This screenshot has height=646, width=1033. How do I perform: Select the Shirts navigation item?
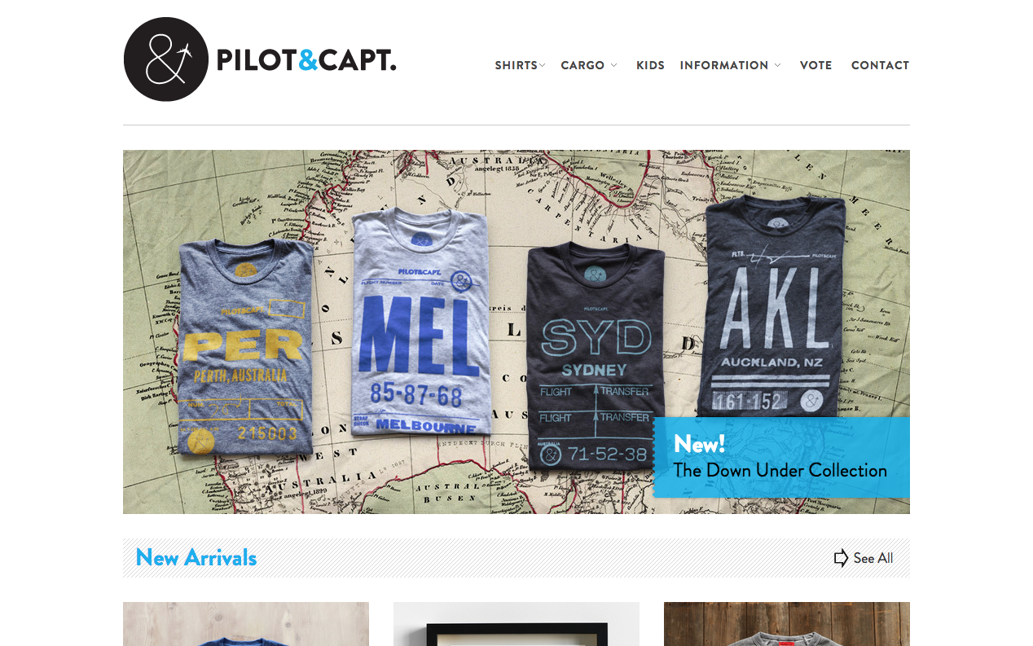[516, 65]
